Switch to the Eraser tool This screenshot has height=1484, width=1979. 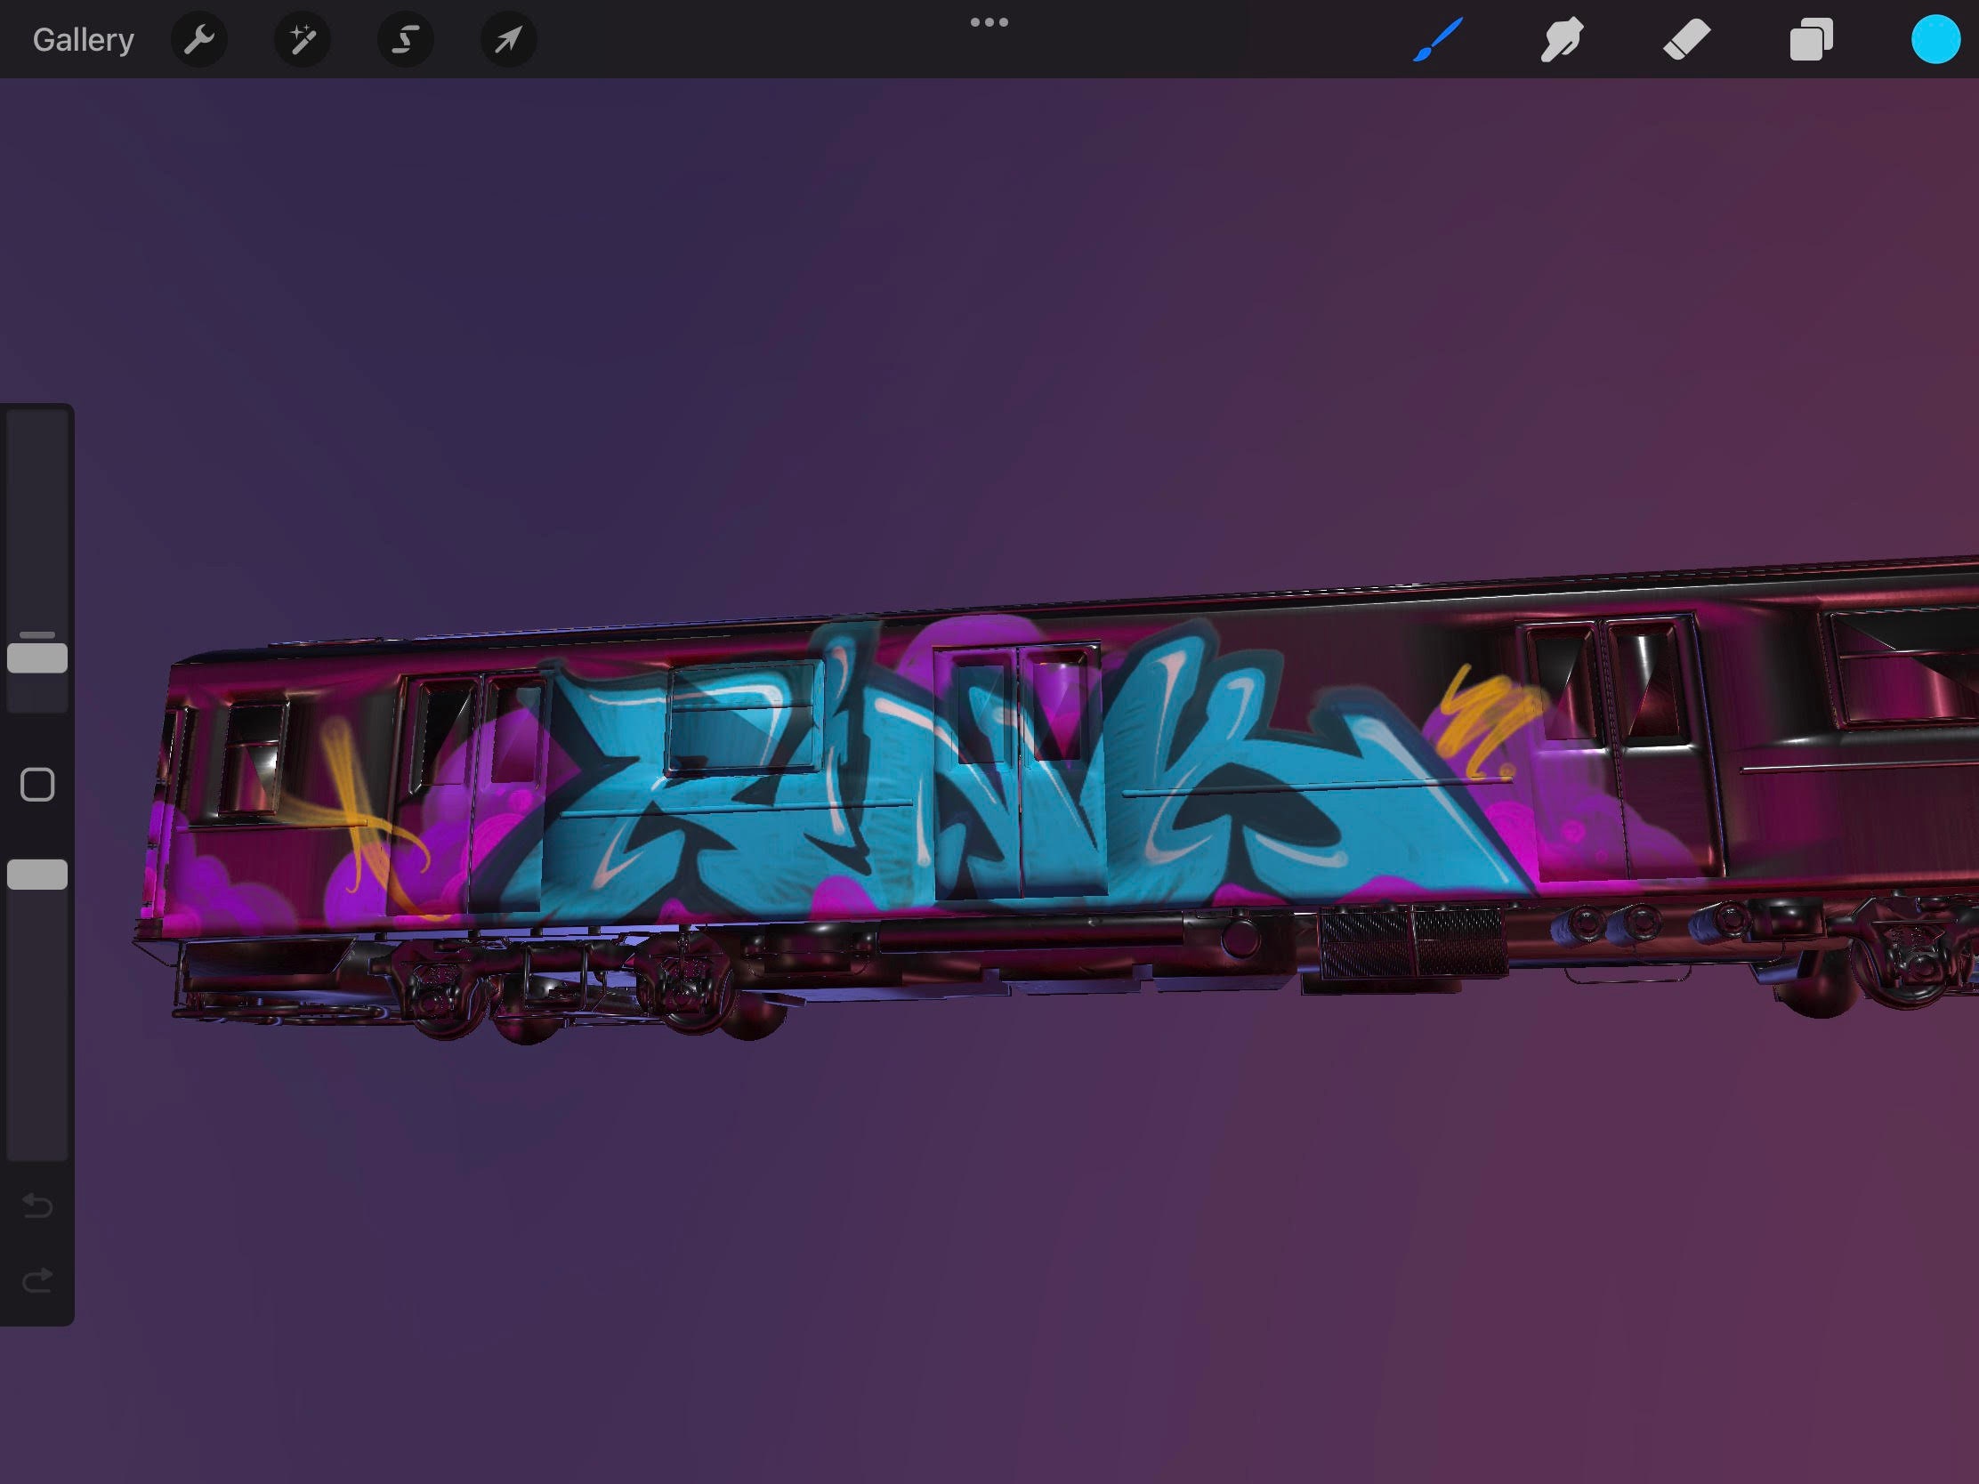pyautogui.click(x=1685, y=38)
